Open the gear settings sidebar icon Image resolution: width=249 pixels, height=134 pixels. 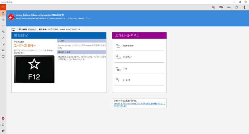coord(3,124)
